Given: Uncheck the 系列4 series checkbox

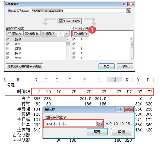Looking at the screenshot, I should (8, 53).
